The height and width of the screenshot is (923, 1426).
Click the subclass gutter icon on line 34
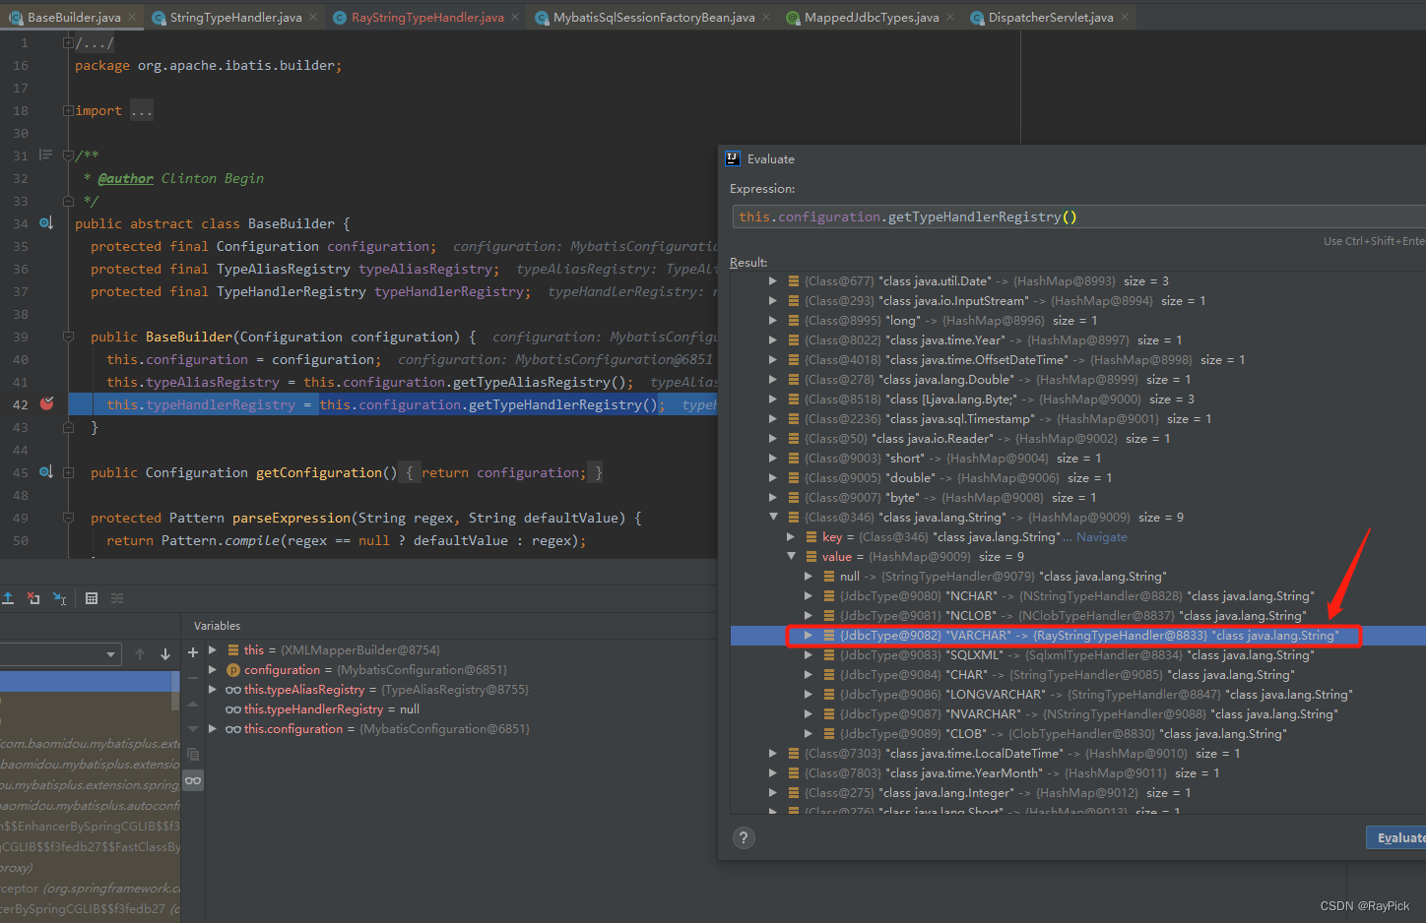46,223
